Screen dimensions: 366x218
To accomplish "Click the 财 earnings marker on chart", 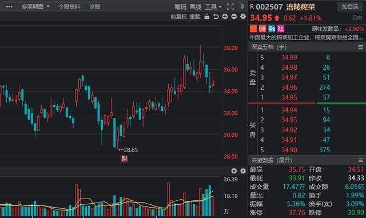I will pos(124,159).
